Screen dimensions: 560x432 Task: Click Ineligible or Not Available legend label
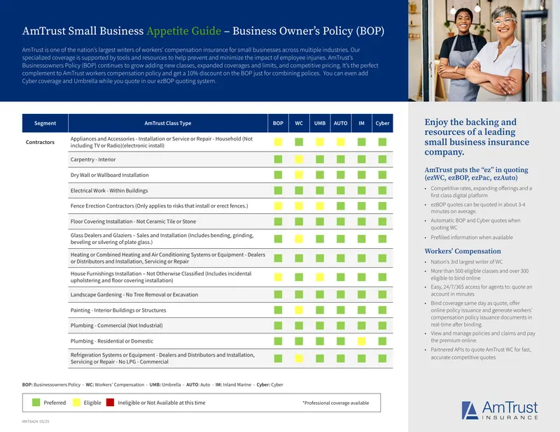point(162,403)
